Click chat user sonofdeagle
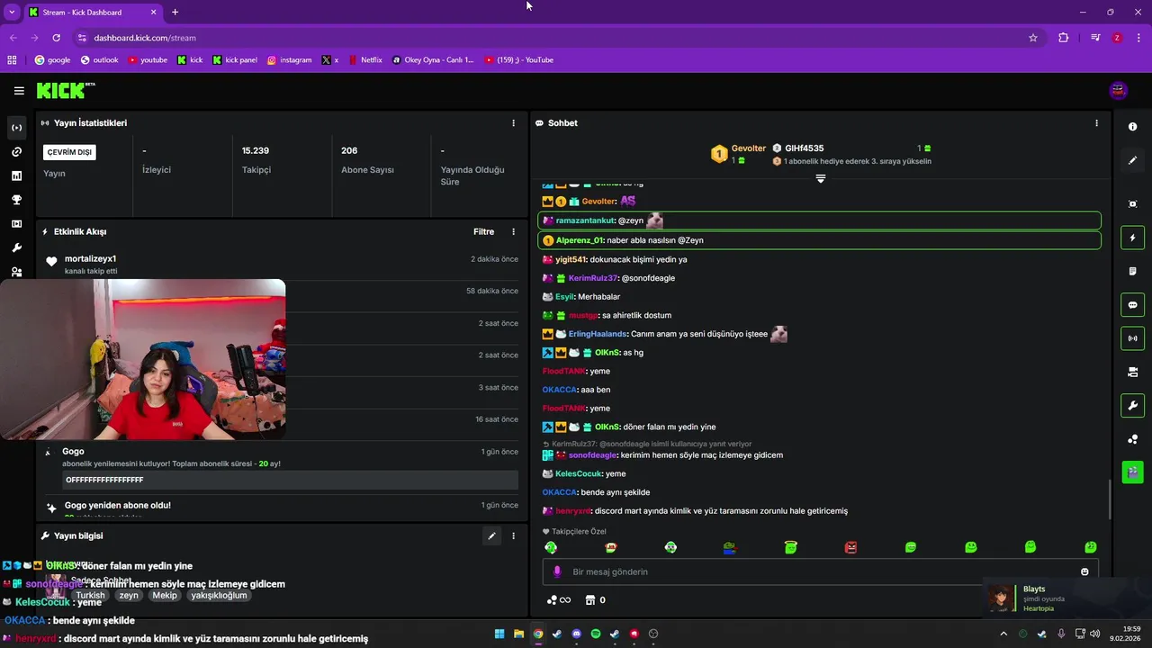This screenshot has width=1152, height=648. 592,455
